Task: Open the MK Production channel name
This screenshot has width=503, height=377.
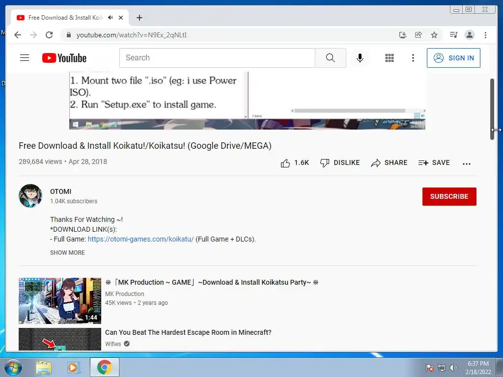Action: point(124,294)
